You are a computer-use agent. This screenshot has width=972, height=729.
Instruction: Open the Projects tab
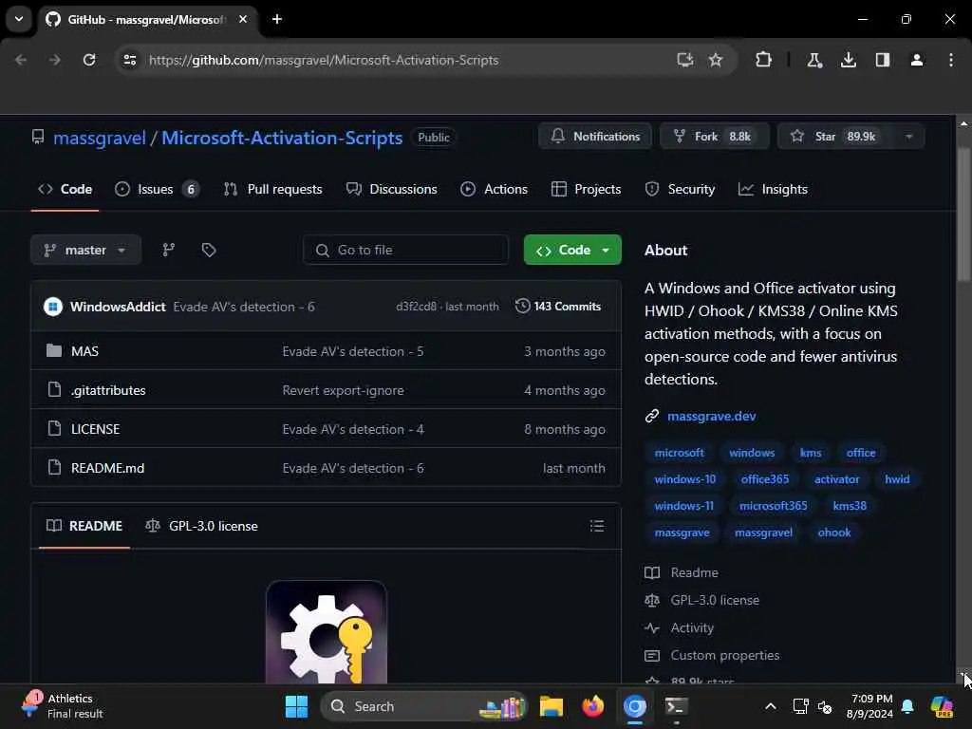tap(586, 189)
